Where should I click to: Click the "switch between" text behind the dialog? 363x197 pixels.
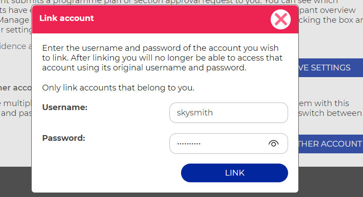click(x=330, y=113)
